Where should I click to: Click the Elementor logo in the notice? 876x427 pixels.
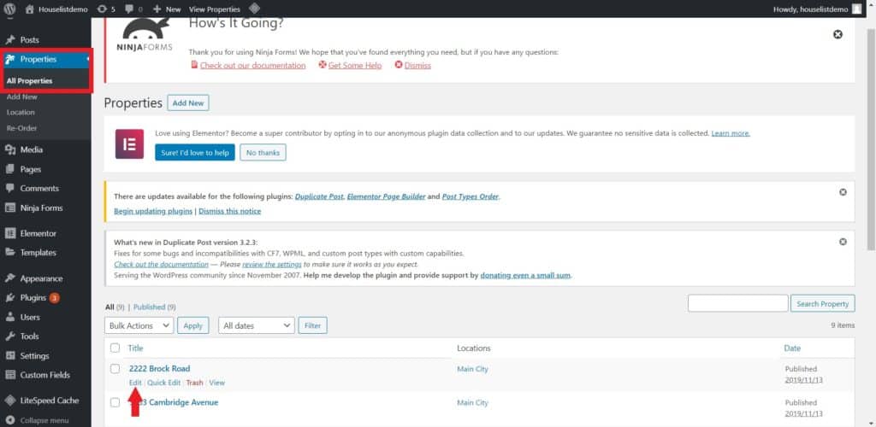tap(130, 143)
